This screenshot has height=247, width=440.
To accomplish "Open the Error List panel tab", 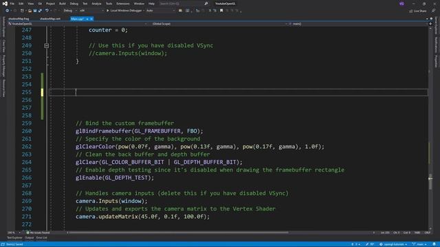I will coord(41,237).
